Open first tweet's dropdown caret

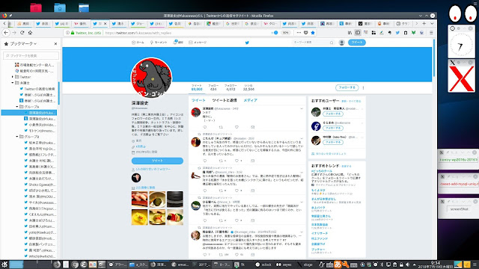coord(302,108)
